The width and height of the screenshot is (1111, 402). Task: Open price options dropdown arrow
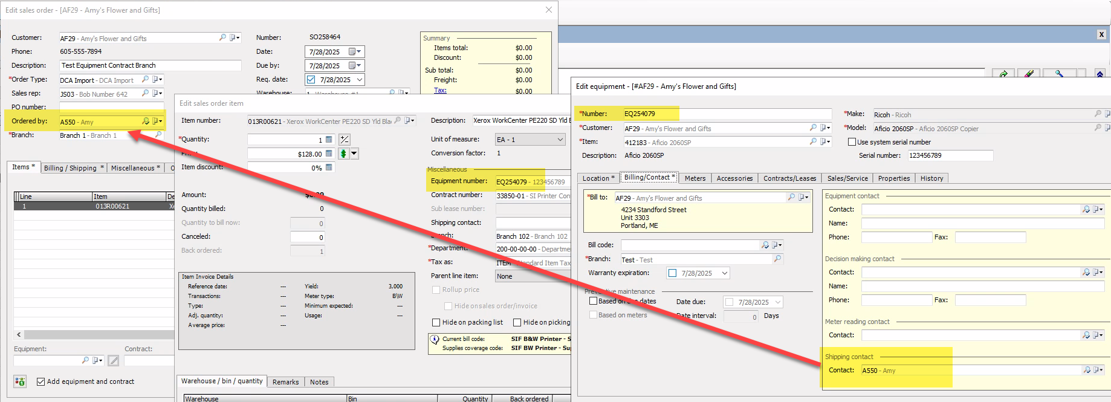pos(354,154)
